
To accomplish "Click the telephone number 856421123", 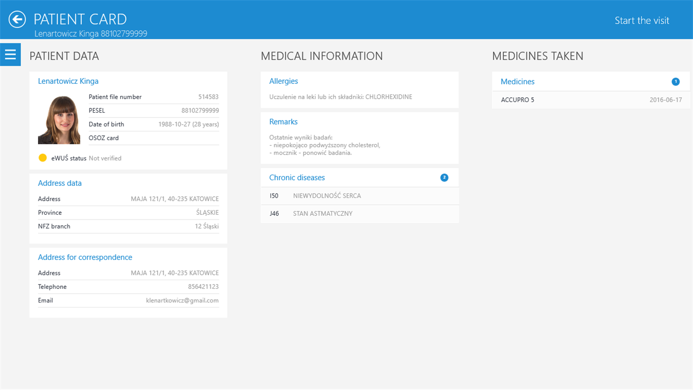I will click(x=203, y=286).
